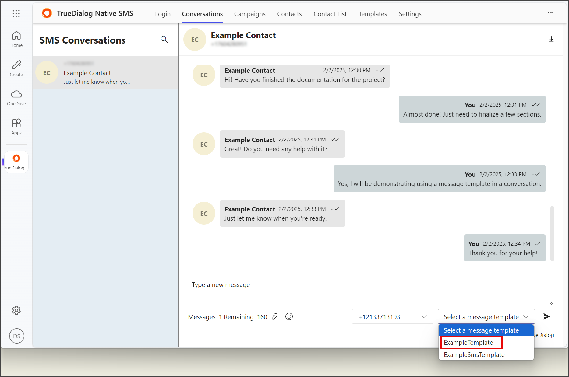Click the SMS Conversations heading
The width and height of the screenshot is (569, 377).
(83, 40)
